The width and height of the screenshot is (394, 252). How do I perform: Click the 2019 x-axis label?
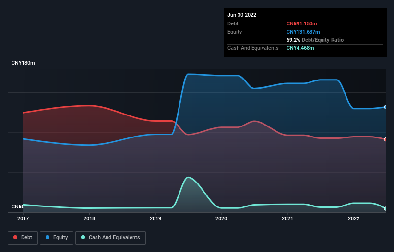point(155,218)
